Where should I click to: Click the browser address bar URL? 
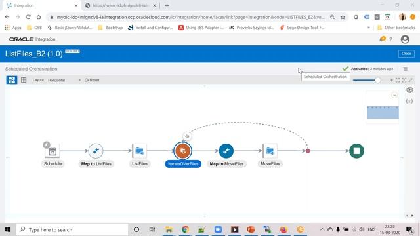[x=190, y=17]
